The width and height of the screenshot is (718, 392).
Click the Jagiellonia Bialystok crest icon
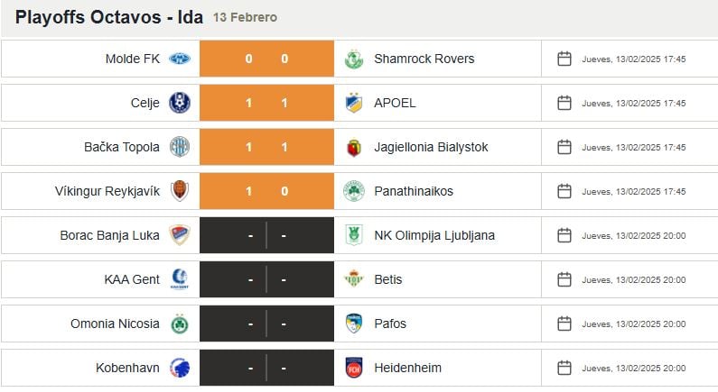[353, 147]
